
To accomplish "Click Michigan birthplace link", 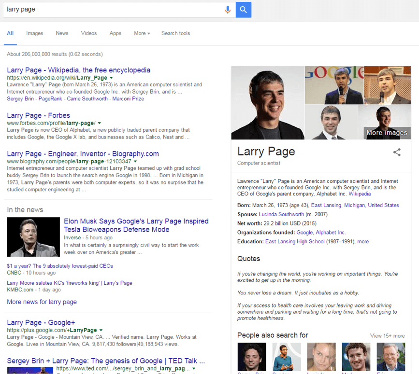I will click(x=354, y=205).
